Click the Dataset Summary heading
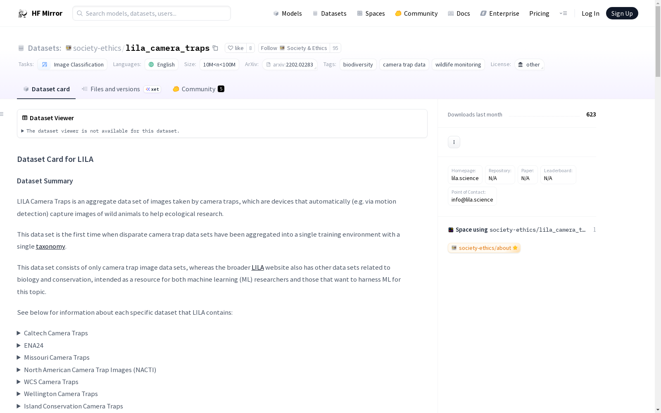Image resolution: width=661 pixels, height=413 pixels. pyautogui.click(x=45, y=181)
